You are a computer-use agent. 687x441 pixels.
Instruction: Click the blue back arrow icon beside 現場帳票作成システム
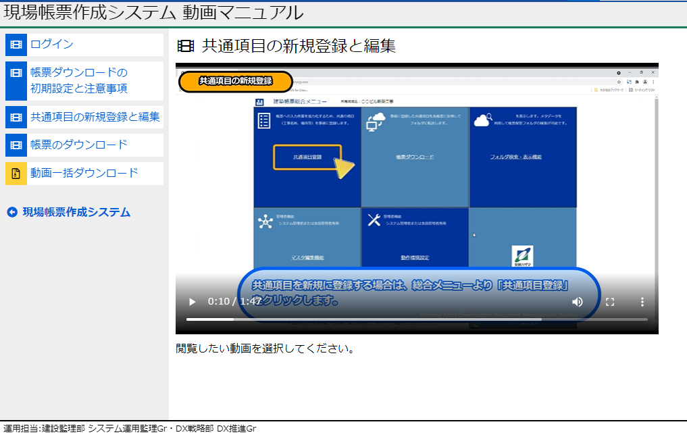click(x=12, y=213)
